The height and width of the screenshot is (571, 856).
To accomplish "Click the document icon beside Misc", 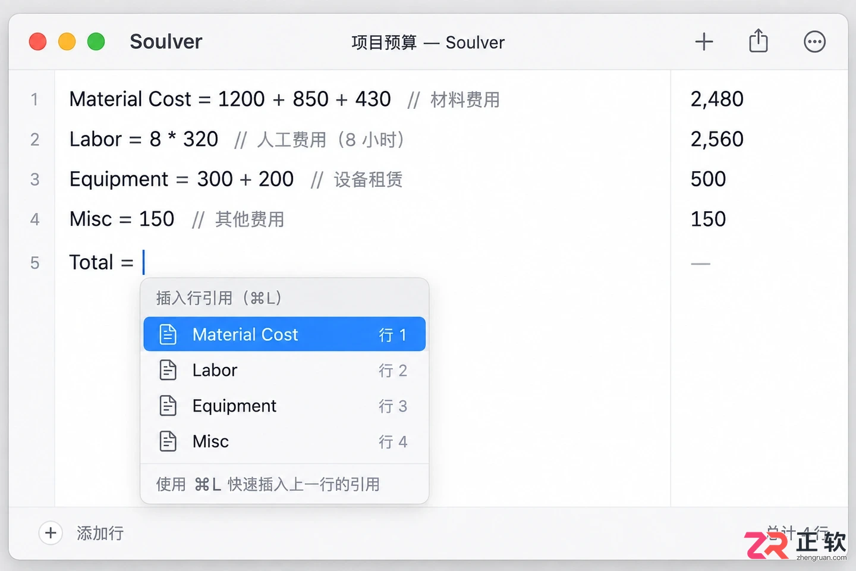I will (168, 441).
